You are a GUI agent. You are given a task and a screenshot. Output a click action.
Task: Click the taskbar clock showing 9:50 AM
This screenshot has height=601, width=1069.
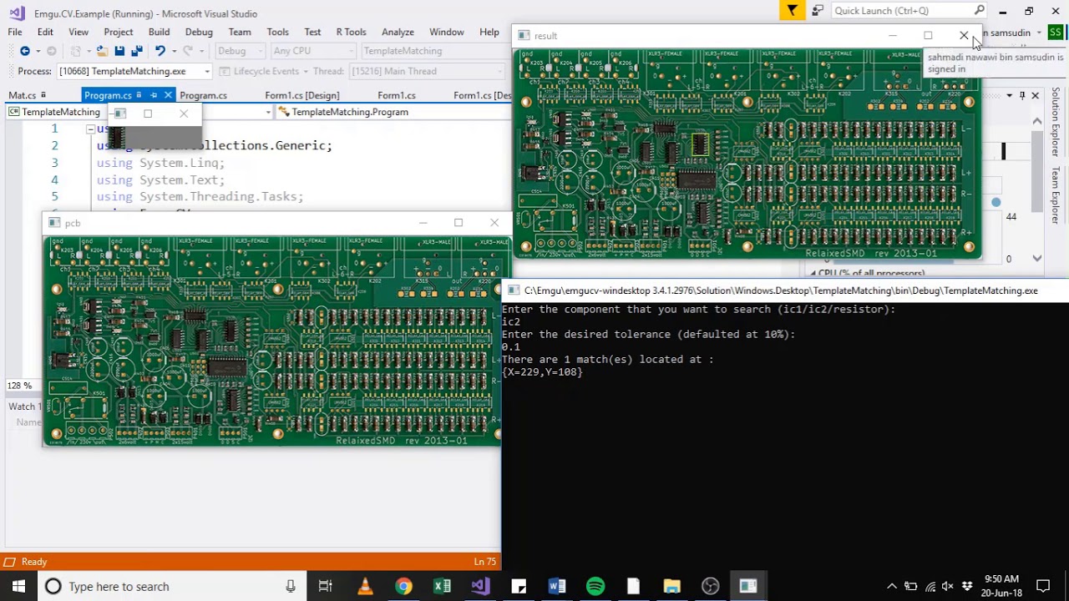click(x=1002, y=586)
